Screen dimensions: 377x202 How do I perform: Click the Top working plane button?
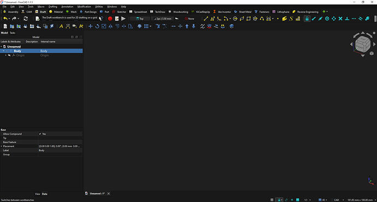click(x=140, y=19)
